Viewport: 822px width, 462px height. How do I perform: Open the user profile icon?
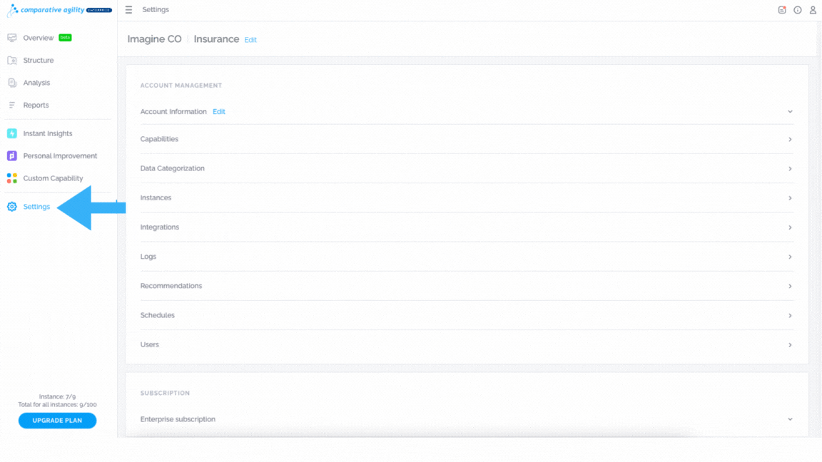(x=813, y=10)
